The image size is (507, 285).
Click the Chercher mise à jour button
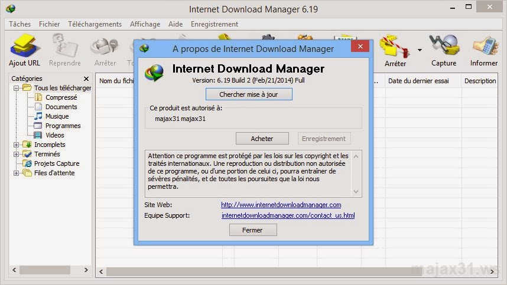tap(249, 94)
